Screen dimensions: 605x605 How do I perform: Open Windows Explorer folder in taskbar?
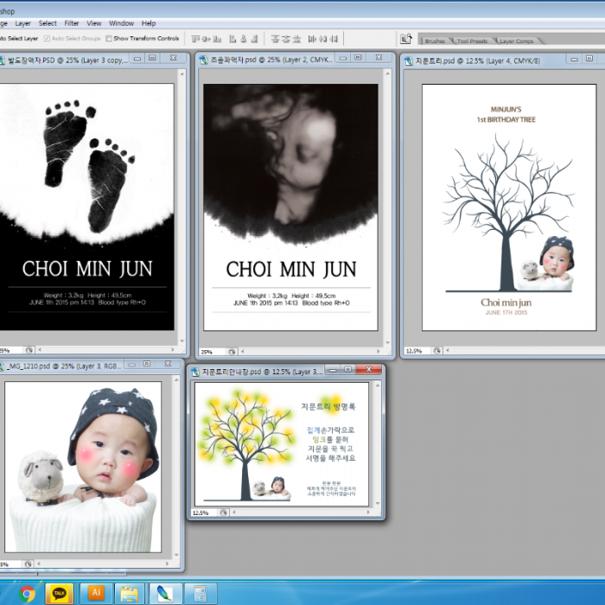[130, 594]
